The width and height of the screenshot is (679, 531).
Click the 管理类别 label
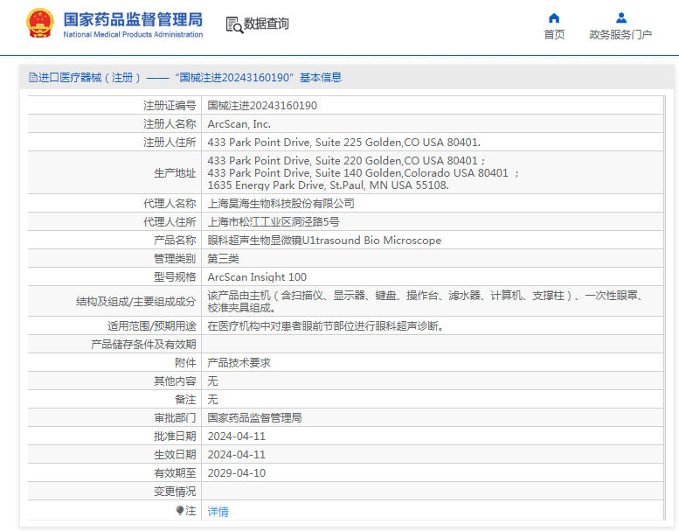(175, 259)
